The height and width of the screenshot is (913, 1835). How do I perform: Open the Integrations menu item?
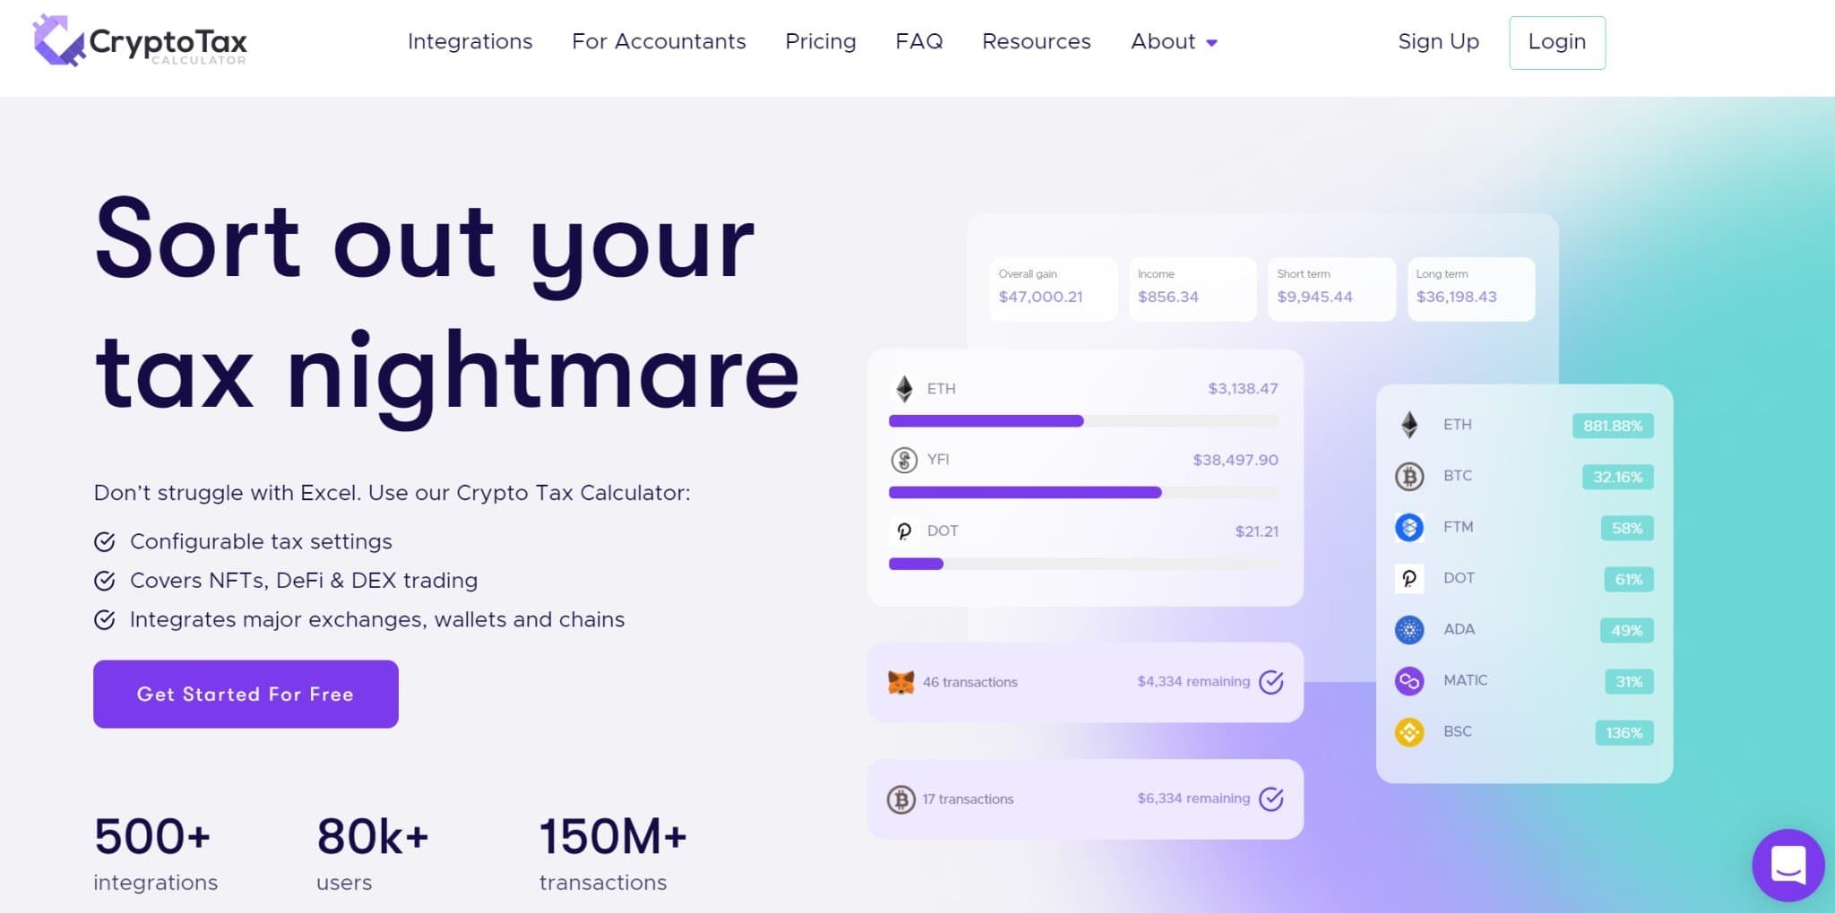[x=470, y=41]
